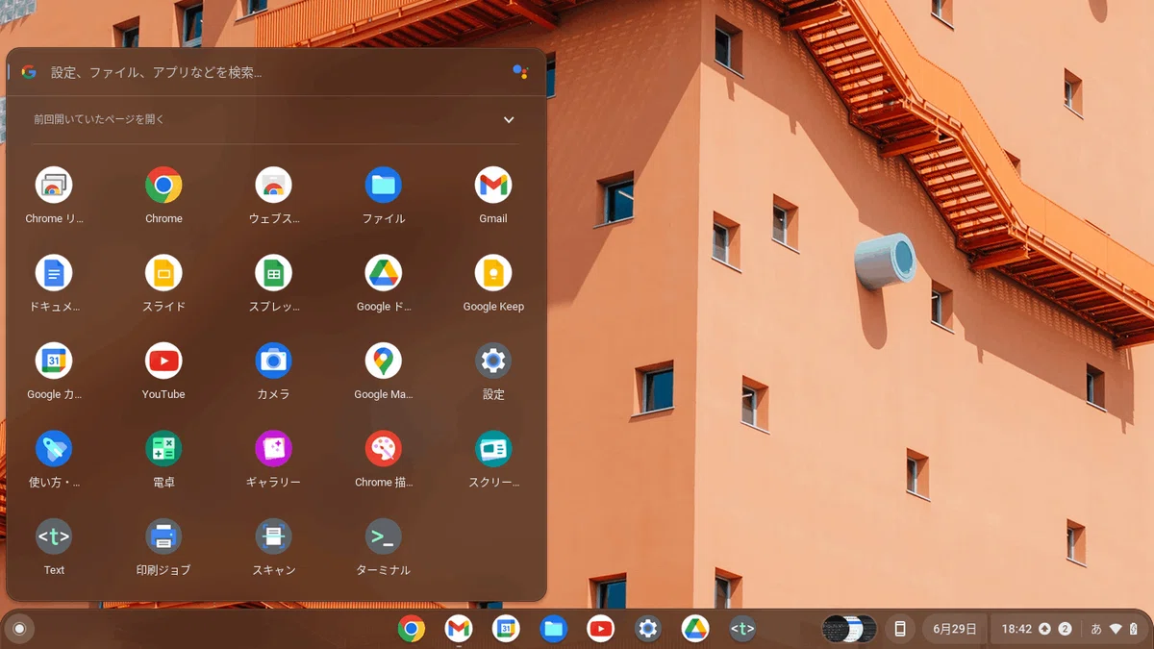Launch Chrome from the launcher grid
1154x649 pixels.
tap(163, 185)
